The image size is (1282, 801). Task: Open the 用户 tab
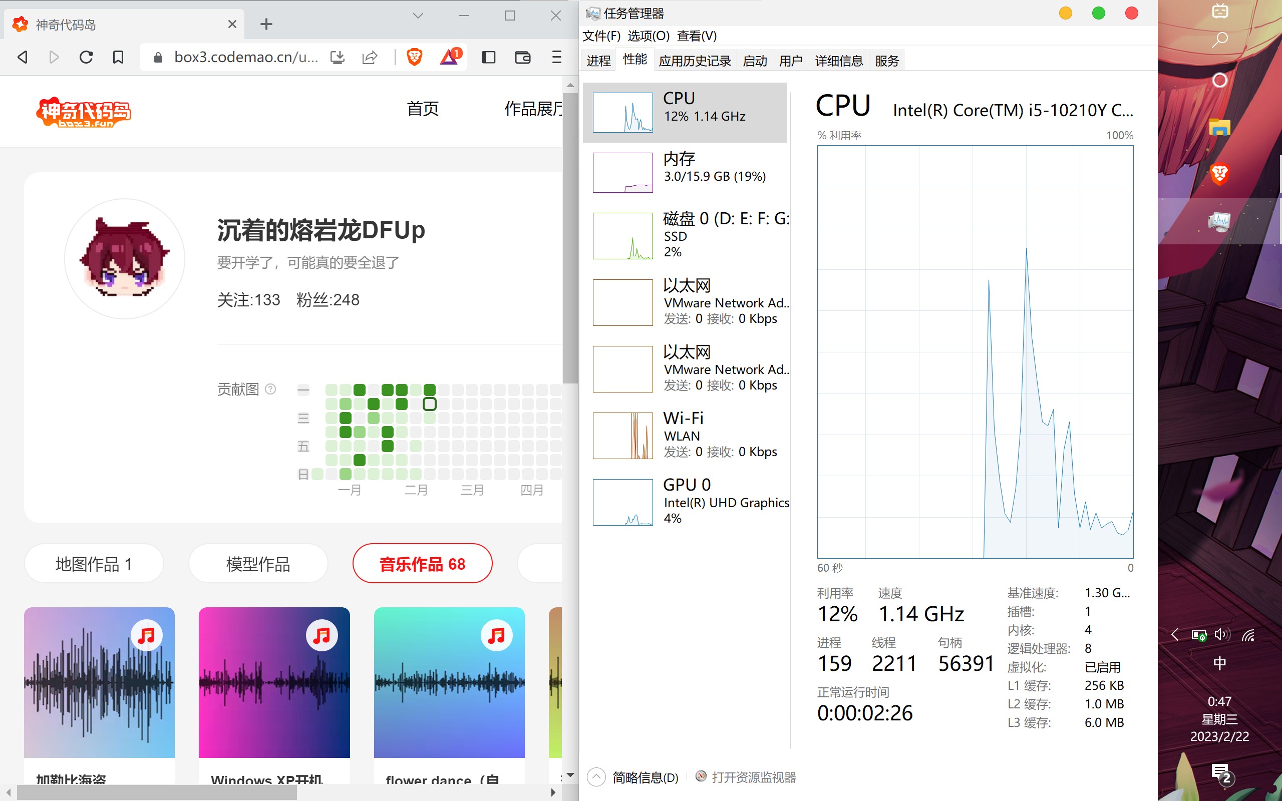(790, 61)
